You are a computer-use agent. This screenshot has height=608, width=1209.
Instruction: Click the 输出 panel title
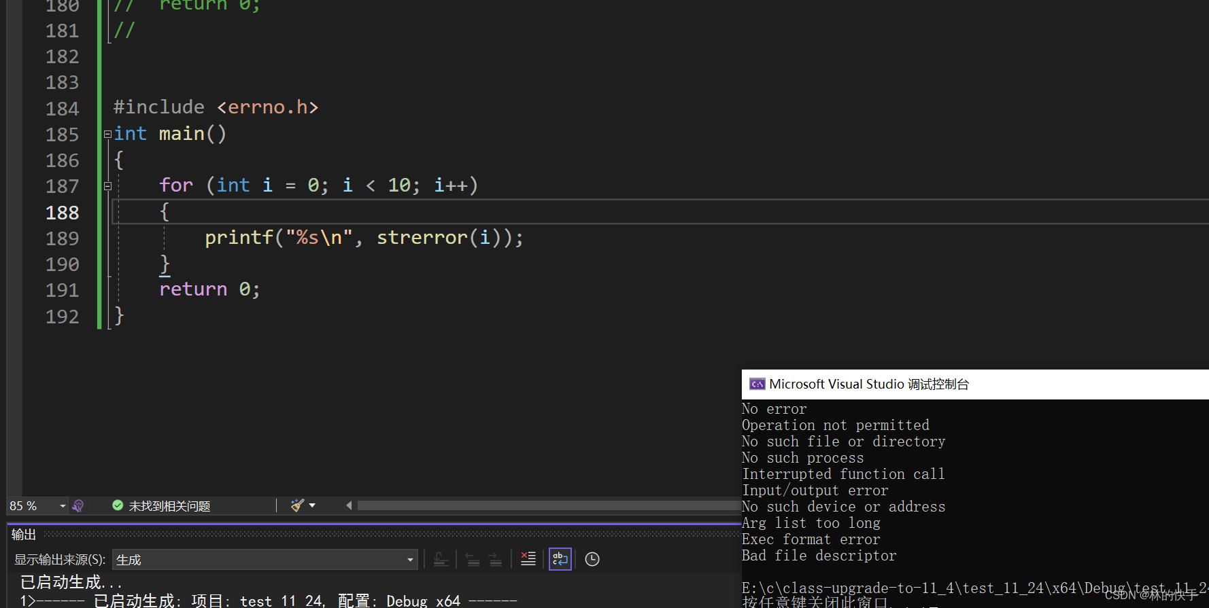[x=24, y=535]
